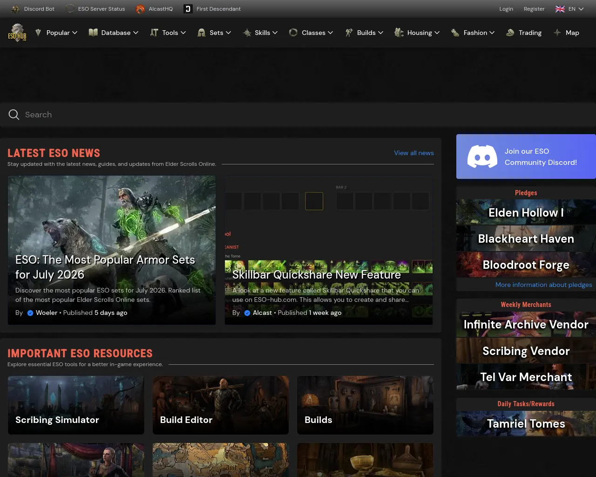Screen dimensions: 596x477
Task: Expand the Classes dropdown chevron
Action: click(x=331, y=33)
